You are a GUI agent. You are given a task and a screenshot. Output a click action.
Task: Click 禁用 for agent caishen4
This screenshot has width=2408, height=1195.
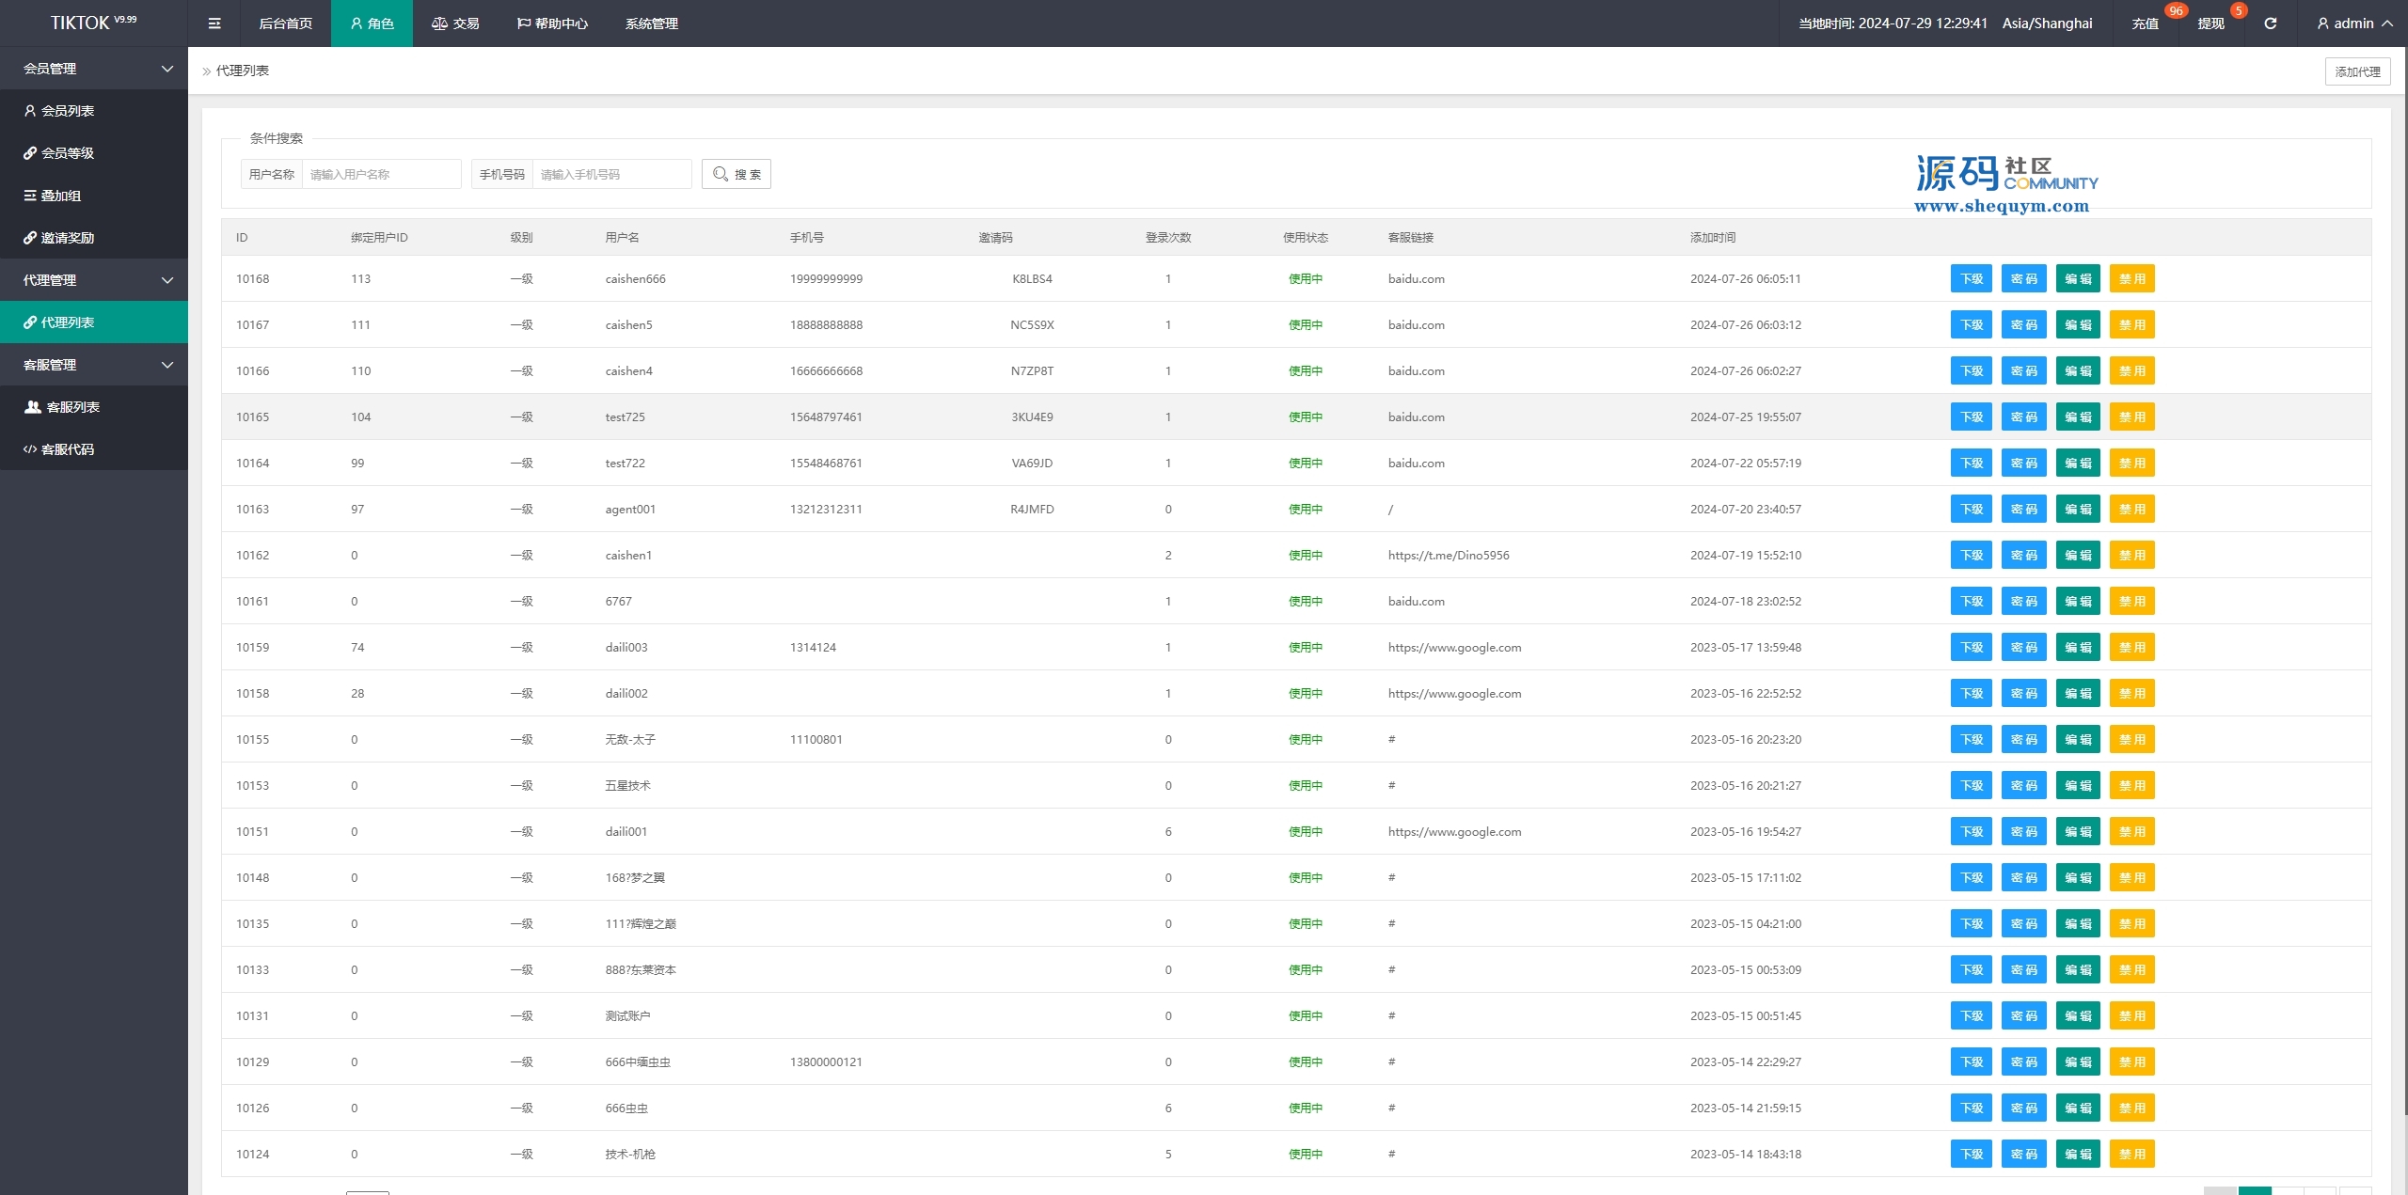(x=2132, y=371)
